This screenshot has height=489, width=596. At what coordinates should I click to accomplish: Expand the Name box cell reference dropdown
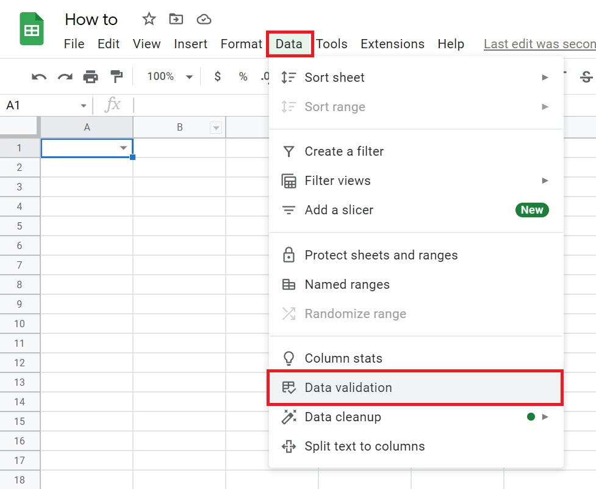pos(83,106)
